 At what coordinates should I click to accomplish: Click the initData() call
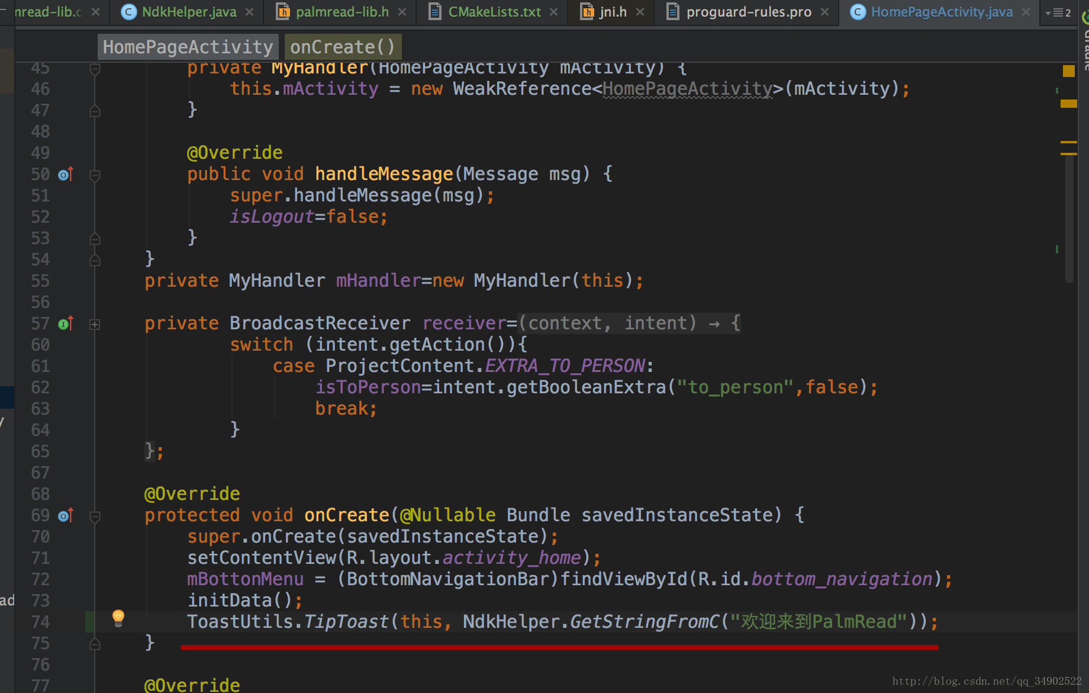pyautogui.click(x=240, y=601)
